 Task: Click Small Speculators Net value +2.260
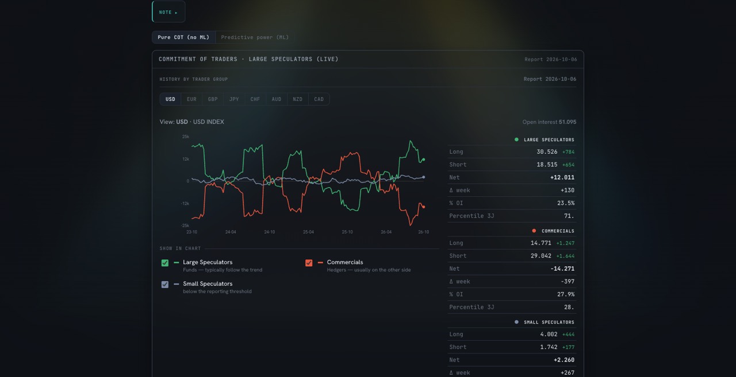pos(564,360)
